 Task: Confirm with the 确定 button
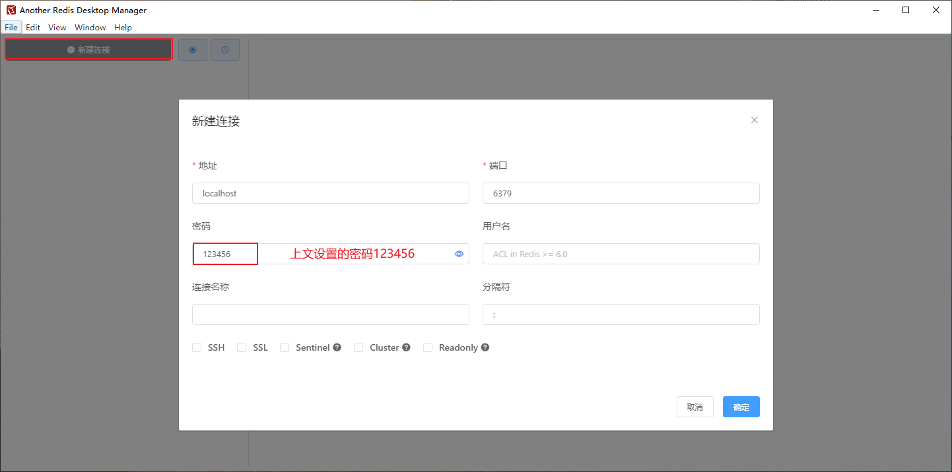(741, 407)
